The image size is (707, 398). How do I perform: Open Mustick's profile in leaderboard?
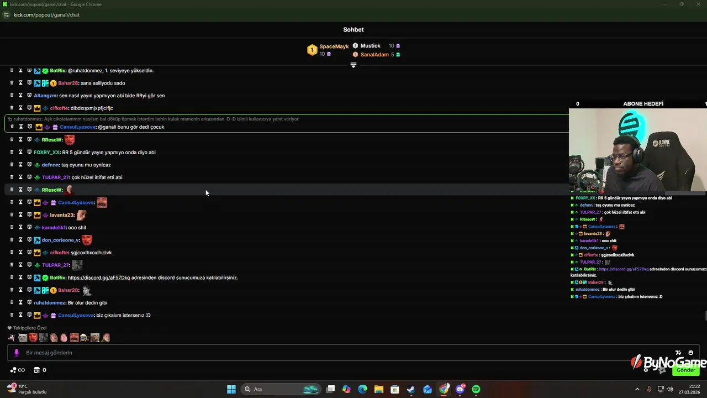click(370, 46)
